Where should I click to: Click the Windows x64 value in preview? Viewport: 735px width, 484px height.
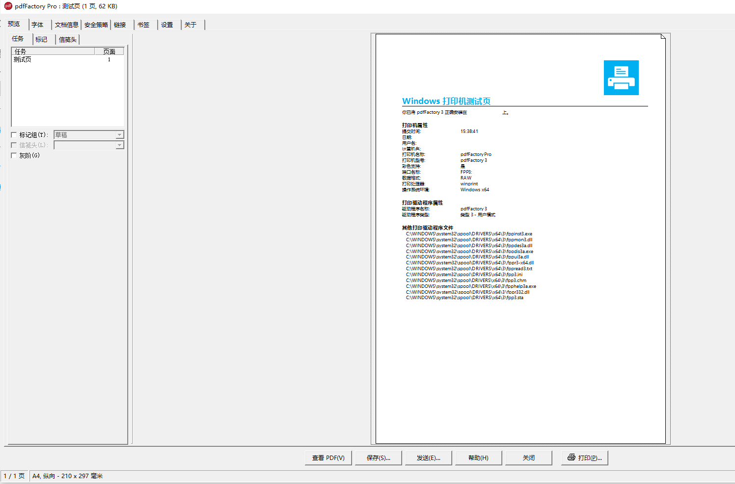point(475,190)
